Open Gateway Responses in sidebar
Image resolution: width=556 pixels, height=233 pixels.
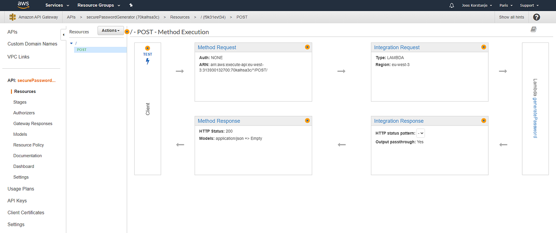[x=33, y=123]
